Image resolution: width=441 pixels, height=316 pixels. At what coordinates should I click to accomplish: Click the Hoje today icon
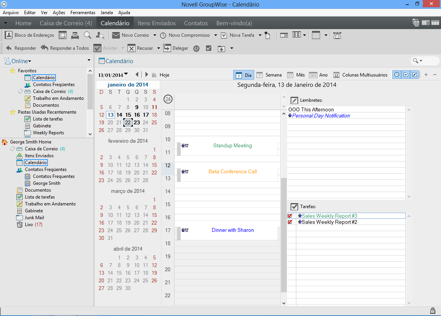pos(154,75)
